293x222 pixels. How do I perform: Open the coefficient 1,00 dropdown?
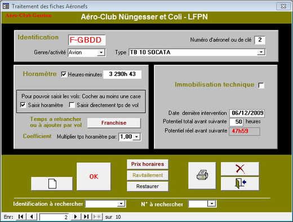136,137
